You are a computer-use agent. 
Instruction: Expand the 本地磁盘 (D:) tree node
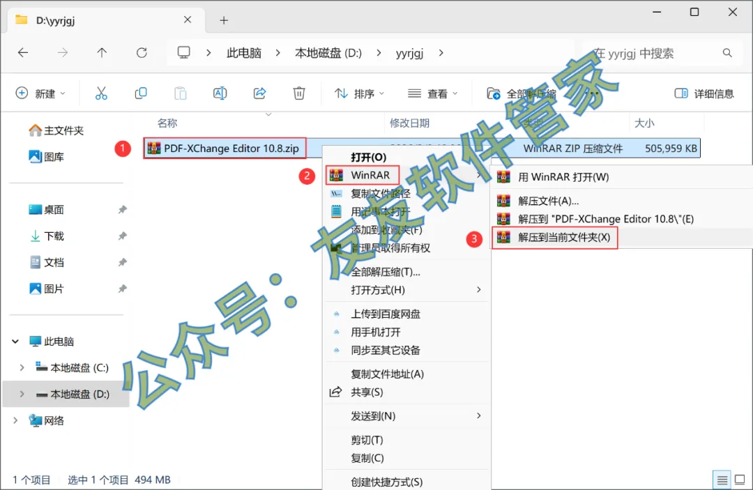(x=22, y=394)
